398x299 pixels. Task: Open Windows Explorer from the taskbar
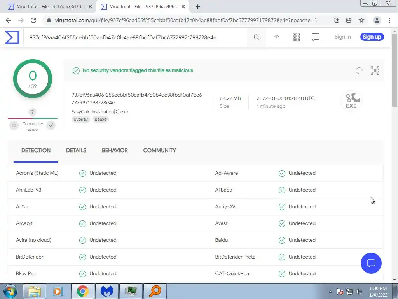pyautogui.click(x=35, y=291)
